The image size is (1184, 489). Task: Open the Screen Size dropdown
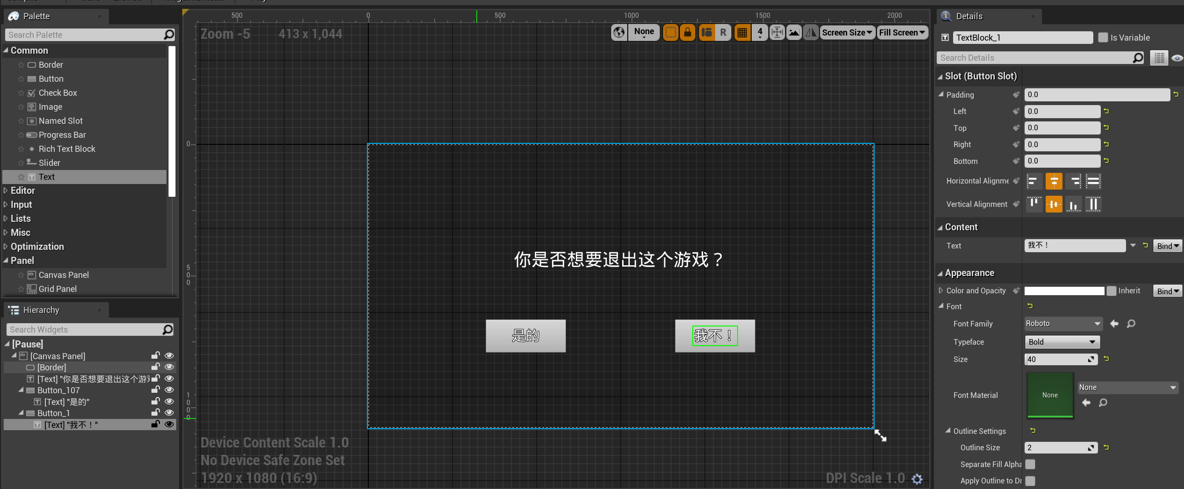click(x=847, y=32)
